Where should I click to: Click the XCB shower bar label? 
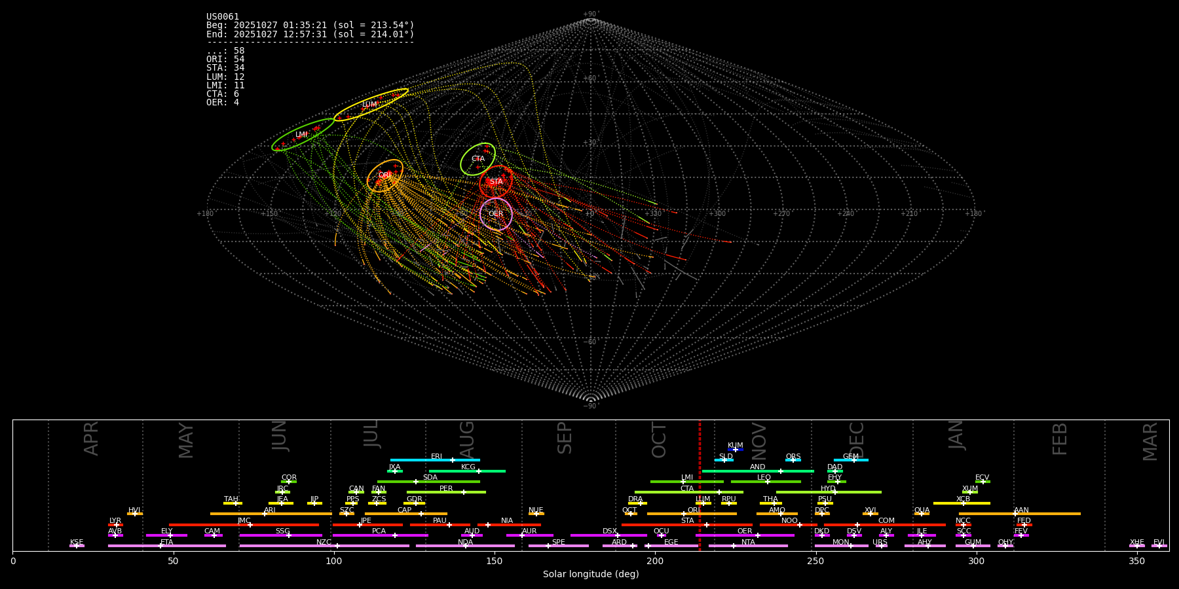click(963, 499)
